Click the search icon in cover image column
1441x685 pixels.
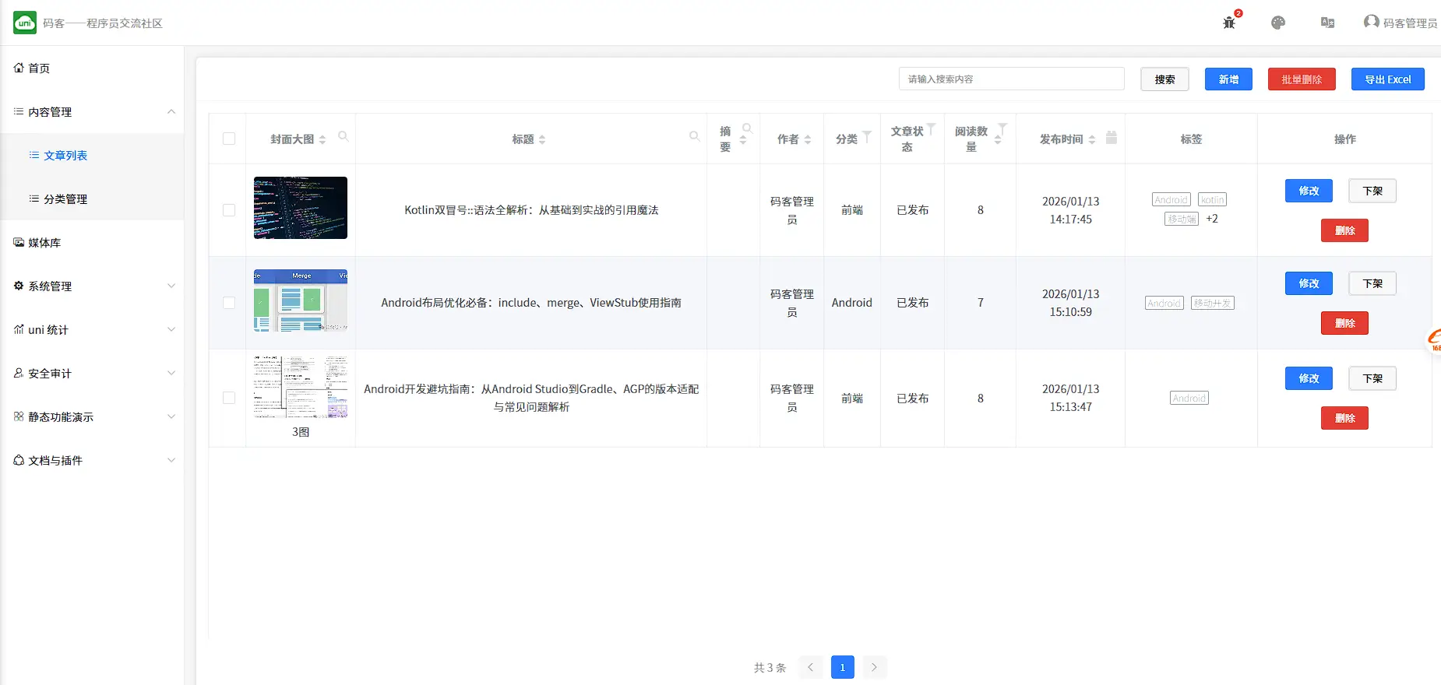click(x=343, y=136)
